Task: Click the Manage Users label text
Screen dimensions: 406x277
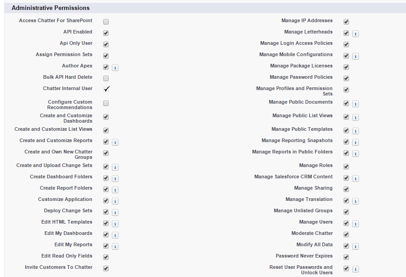Action: click(x=315, y=222)
